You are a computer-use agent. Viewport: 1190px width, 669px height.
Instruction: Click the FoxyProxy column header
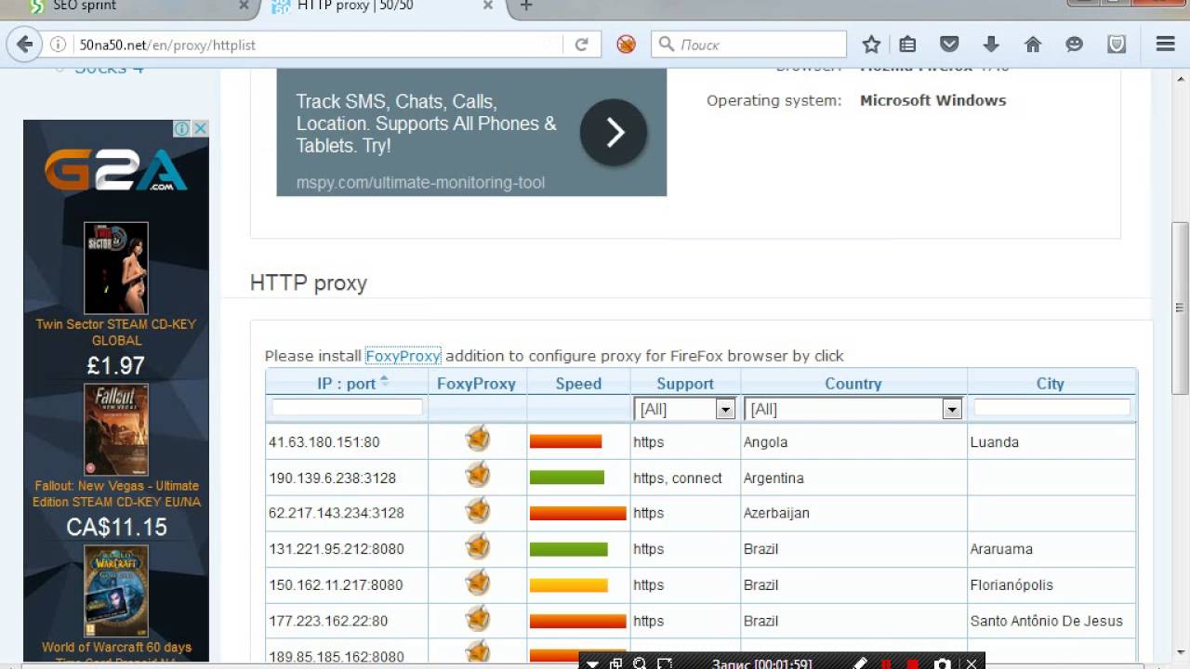point(476,383)
